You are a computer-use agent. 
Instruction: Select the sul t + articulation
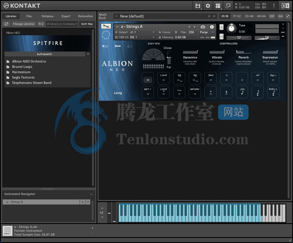148,92
